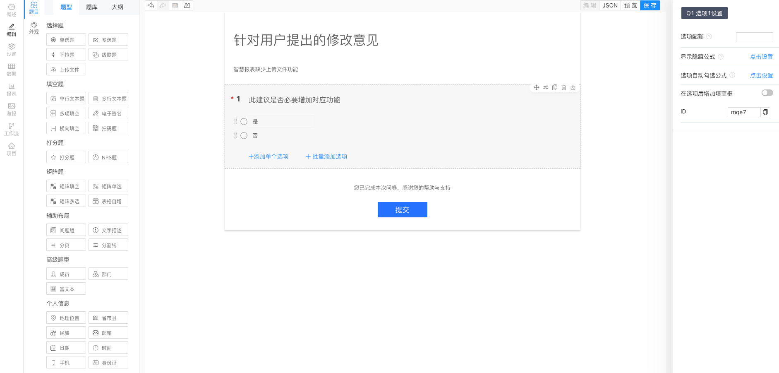The width and height of the screenshot is (779, 373).
Task: Add a 分割线 divider element
Action: 108,245
